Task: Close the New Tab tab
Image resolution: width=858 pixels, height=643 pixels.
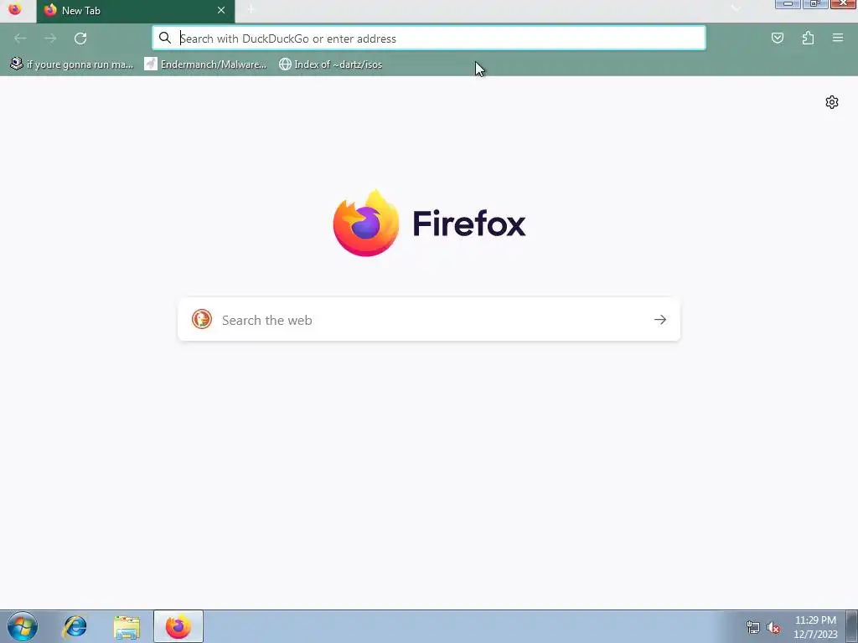Action: 221,10
